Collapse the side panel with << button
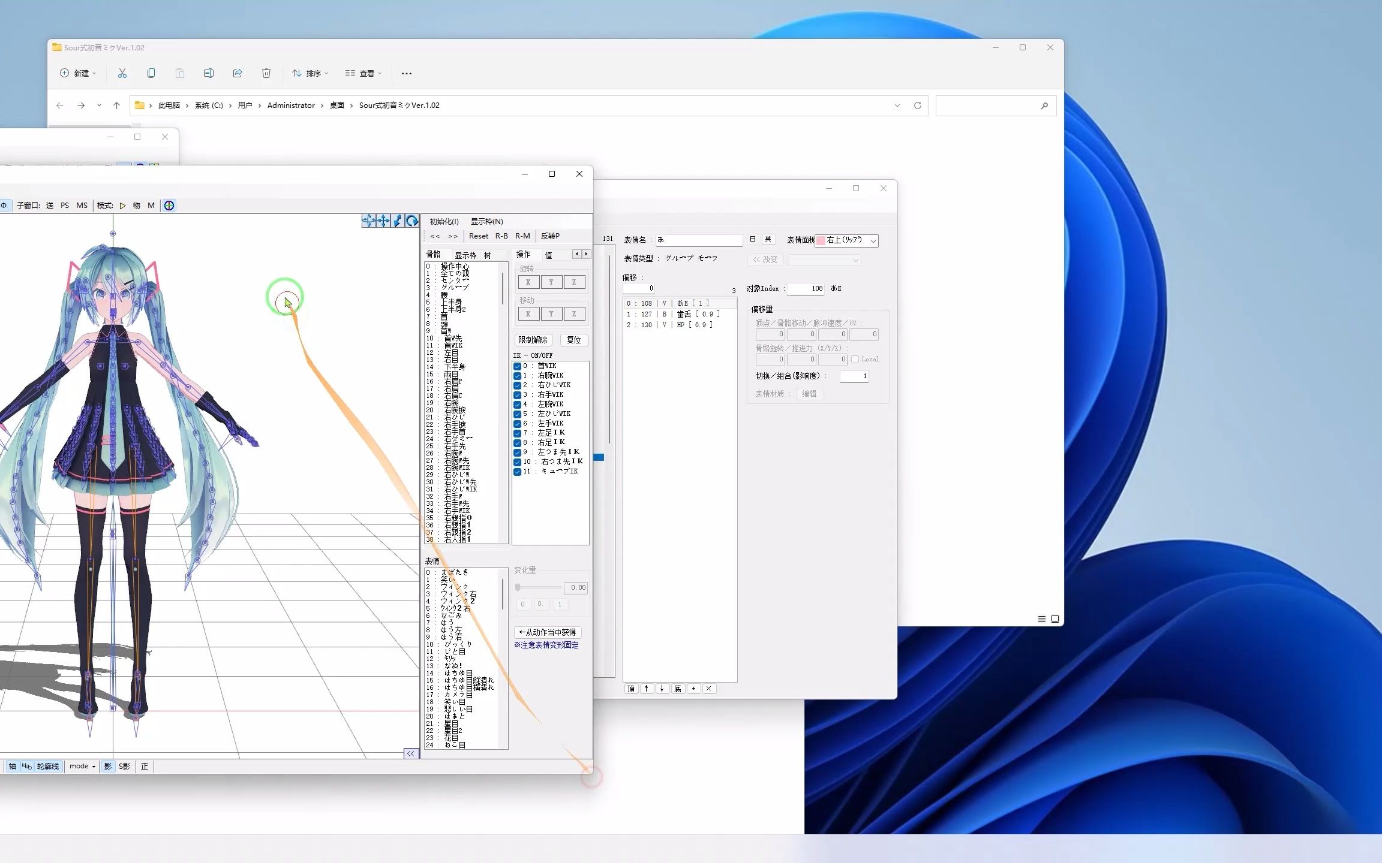Image resolution: width=1382 pixels, height=863 pixels. click(411, 754)
